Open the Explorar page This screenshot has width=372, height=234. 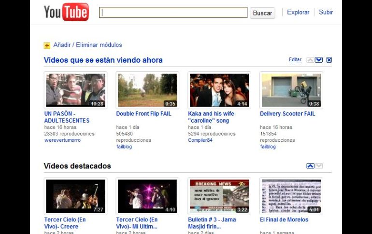(x=298, y=13)
